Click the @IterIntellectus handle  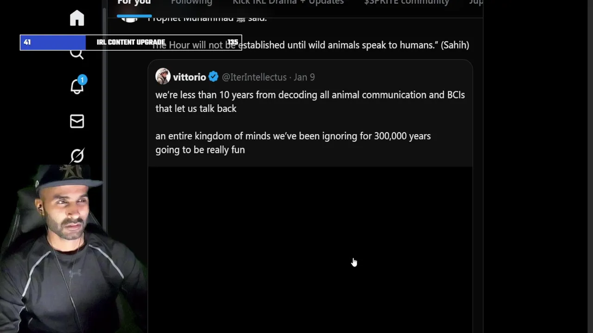click(254, 77)
